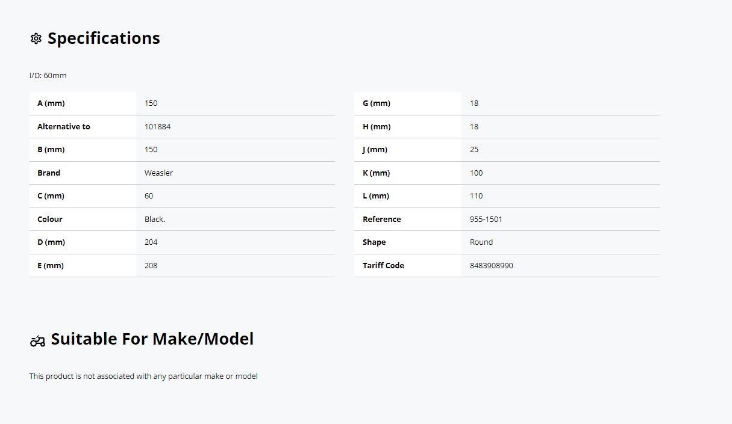Click the gear icon beside Specifications
732x424 pixels.
click(x=36, y=38)
